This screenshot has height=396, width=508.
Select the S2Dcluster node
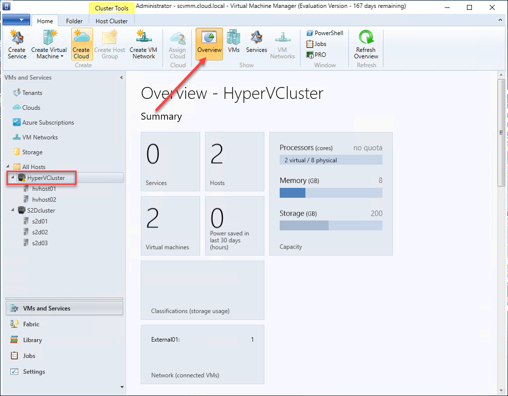point(41,211)
